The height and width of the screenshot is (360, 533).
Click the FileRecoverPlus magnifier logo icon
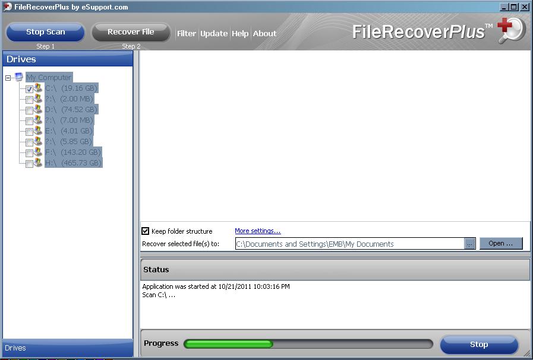pos(511,30)
